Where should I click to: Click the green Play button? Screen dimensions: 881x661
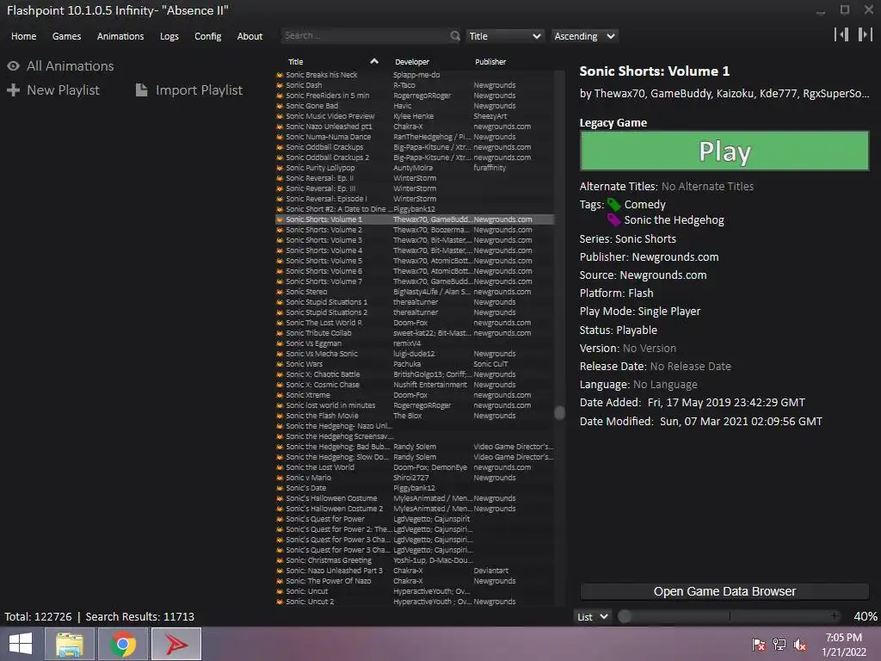coord(724,151)
